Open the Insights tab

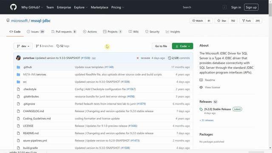coord(173,31)
